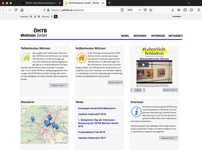202x152 pixels.
Task: Go to the browser home page
Action: 22,10
